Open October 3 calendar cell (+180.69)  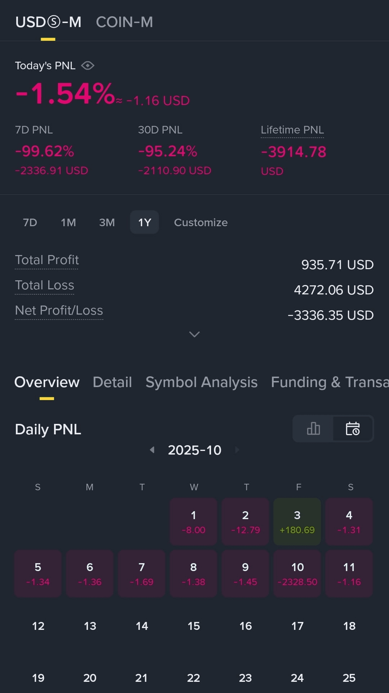(297, 522)
